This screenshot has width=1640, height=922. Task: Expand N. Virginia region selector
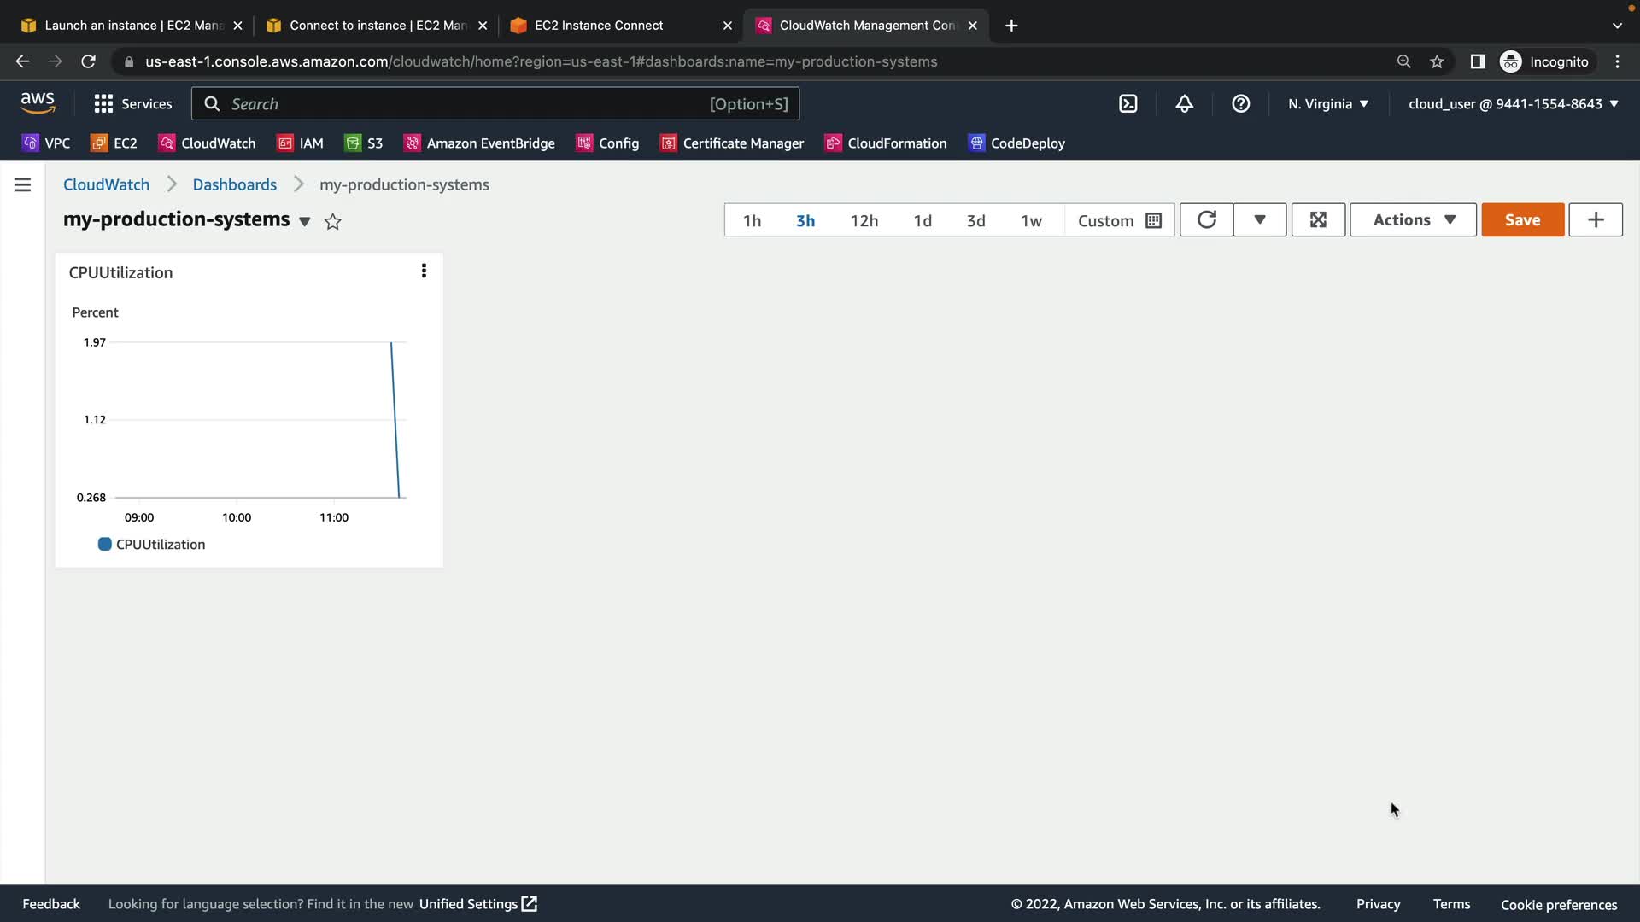coord(1328,104)
